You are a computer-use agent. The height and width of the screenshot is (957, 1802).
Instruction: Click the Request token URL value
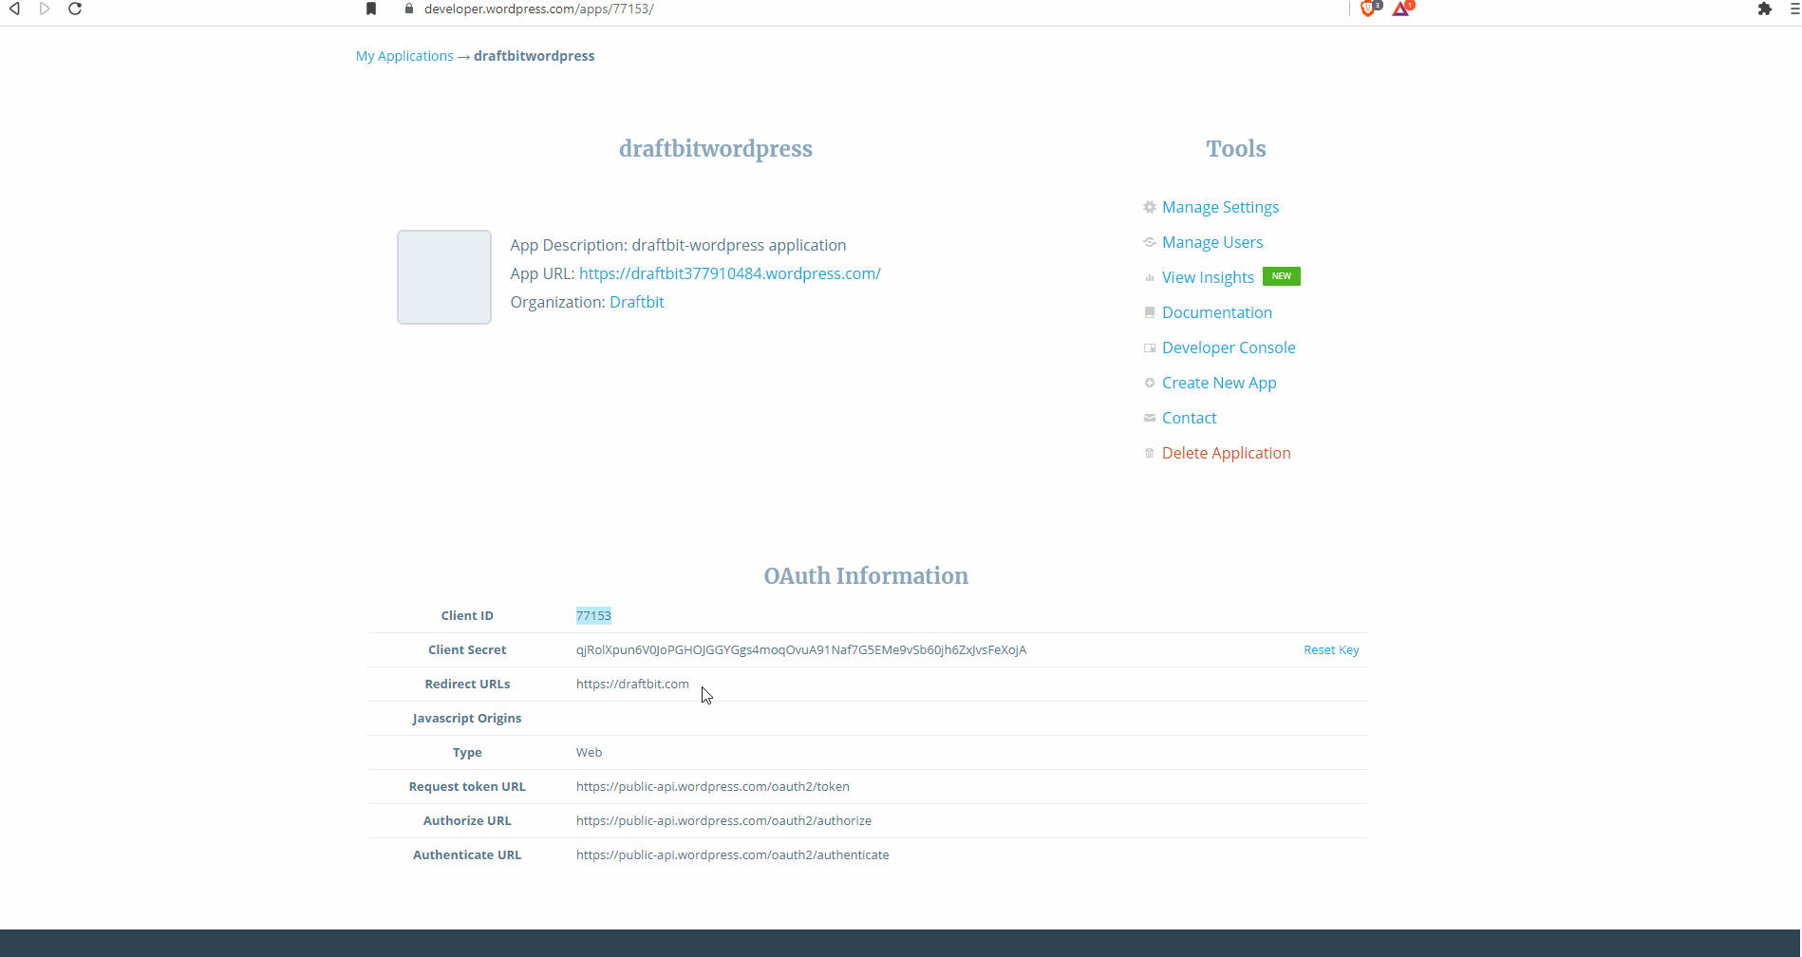712,787
